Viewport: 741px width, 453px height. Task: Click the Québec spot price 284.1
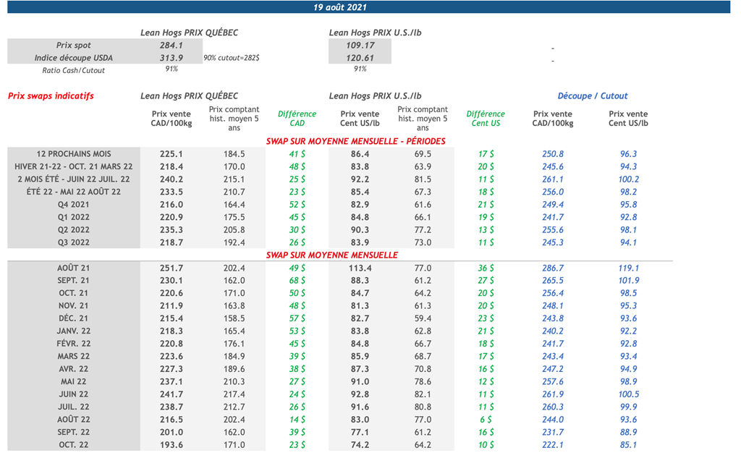click(171, 45)
